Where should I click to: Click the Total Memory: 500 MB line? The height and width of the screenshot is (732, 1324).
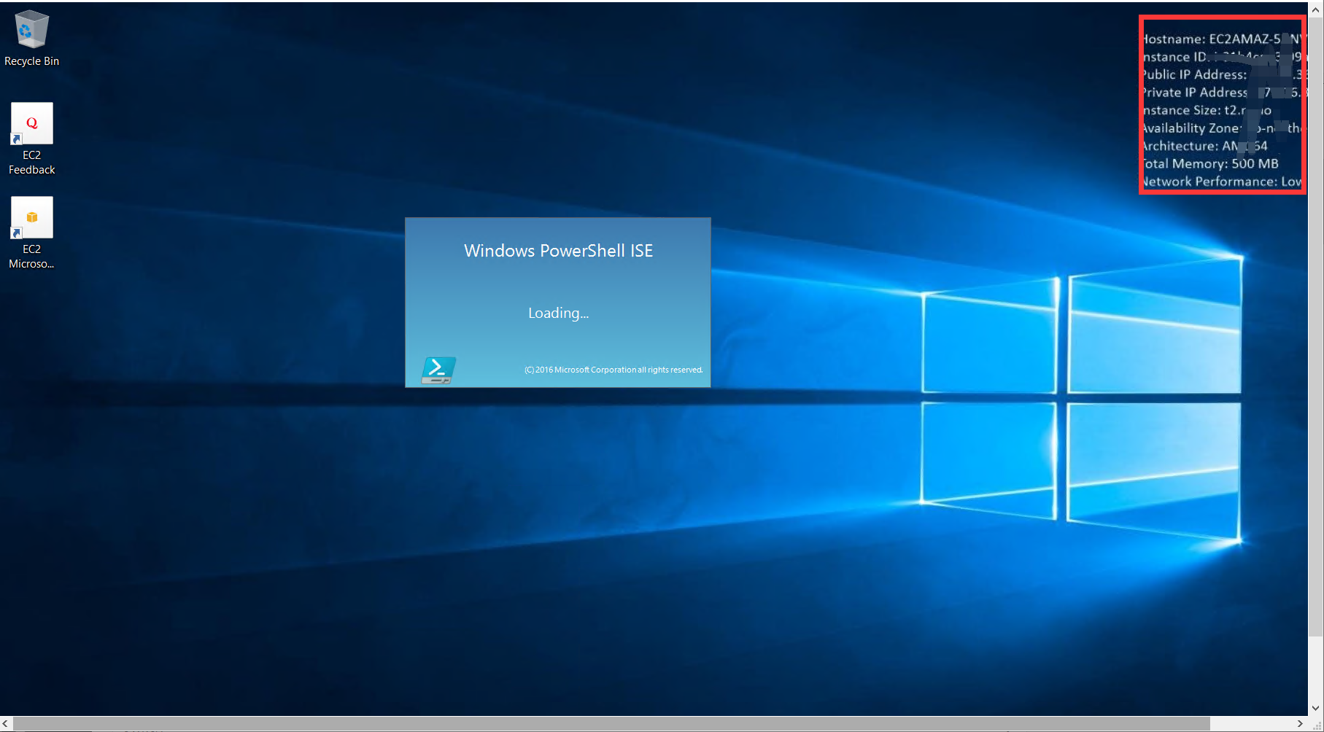pos(1210,164)
